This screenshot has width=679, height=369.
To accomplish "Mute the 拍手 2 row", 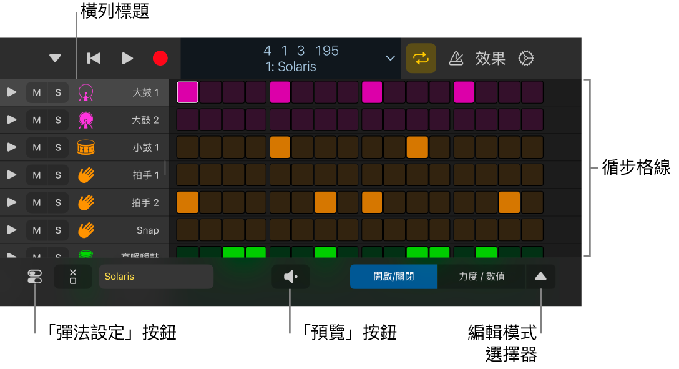I will 37,203.
